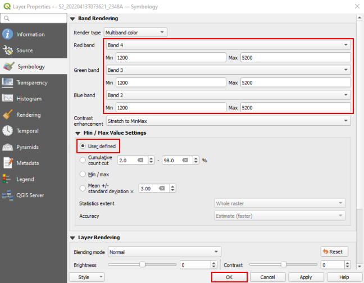
Task: Open the Source settings icon
Action: coord(8,51)
